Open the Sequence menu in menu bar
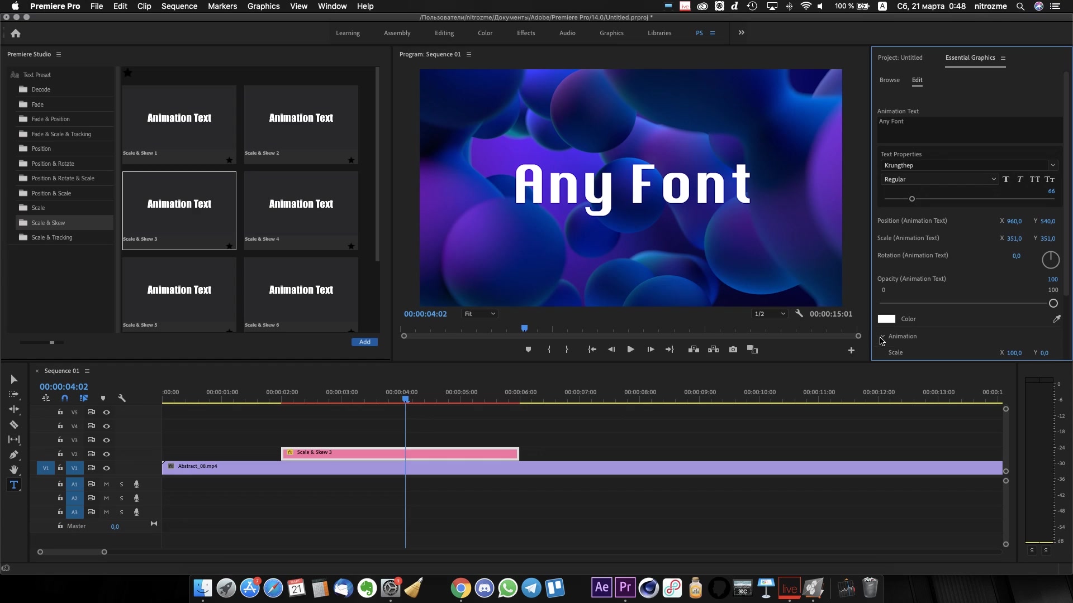The height and width of the screenshot is (603, 1073). click(180, 6)
